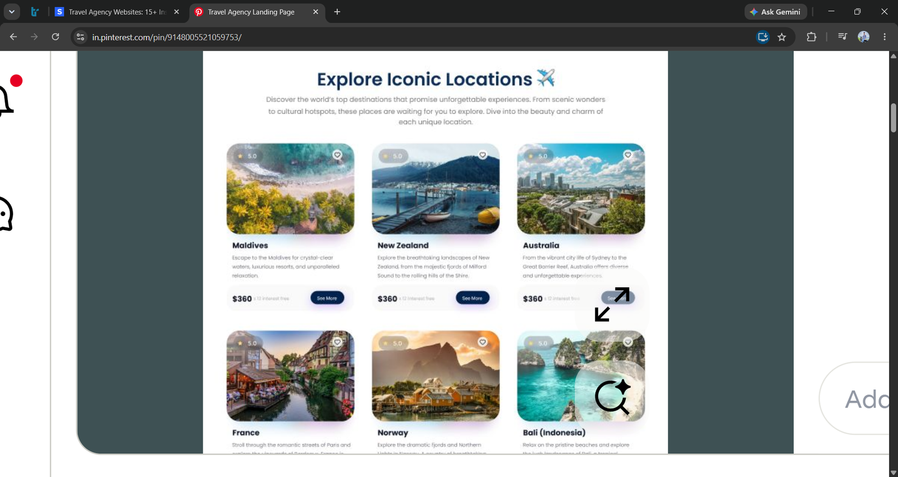The image size is (898, 477).
Task: Click the vertical scrollbar thumb
Action: 894,118
